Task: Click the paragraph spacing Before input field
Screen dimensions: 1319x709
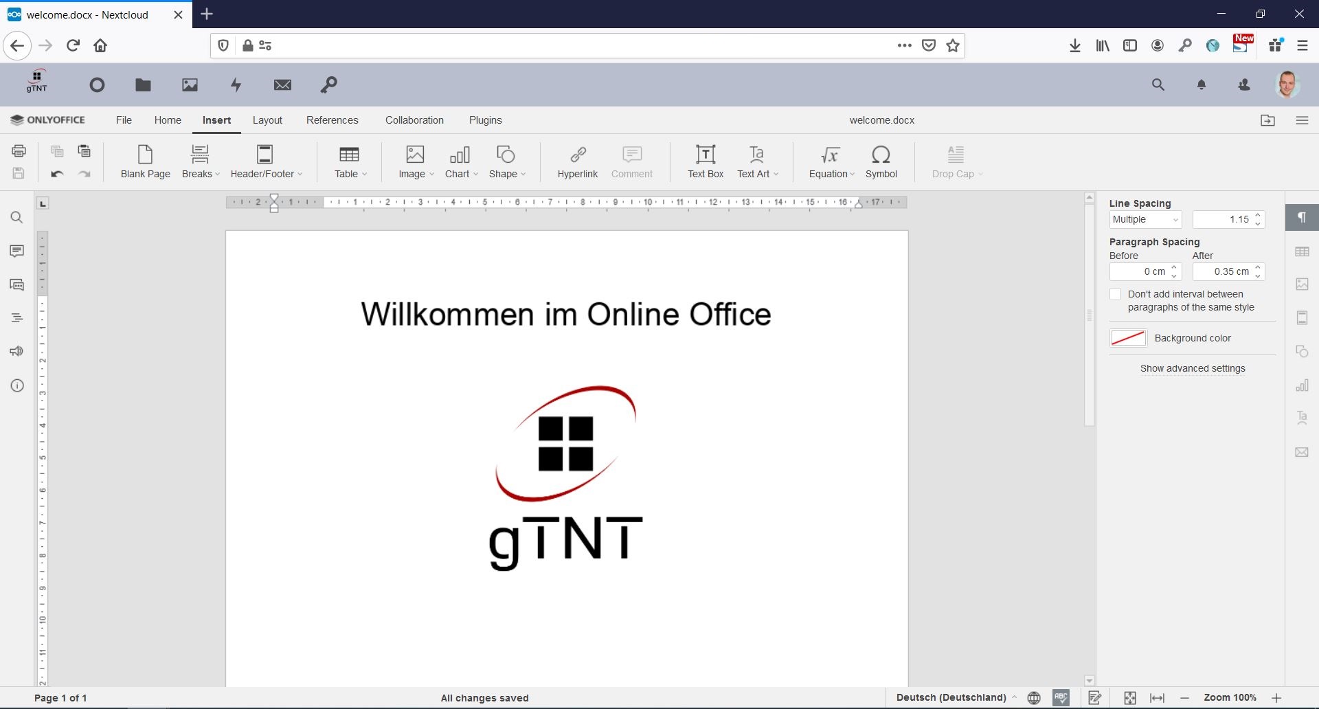Action: click(1140, 271)
